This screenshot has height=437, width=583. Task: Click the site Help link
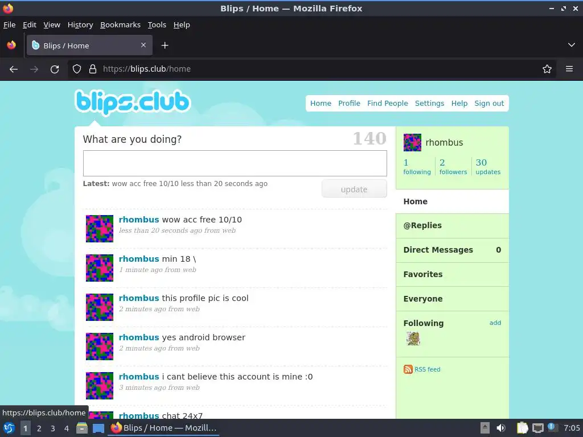tap(459, 104)
